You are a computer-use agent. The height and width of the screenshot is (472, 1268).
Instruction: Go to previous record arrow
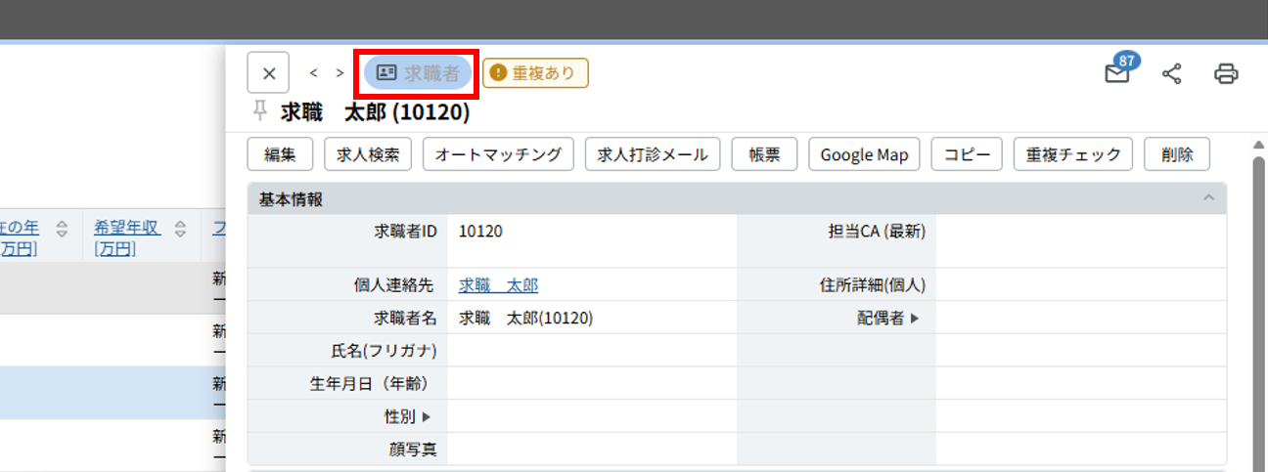[x=314, y=73]
